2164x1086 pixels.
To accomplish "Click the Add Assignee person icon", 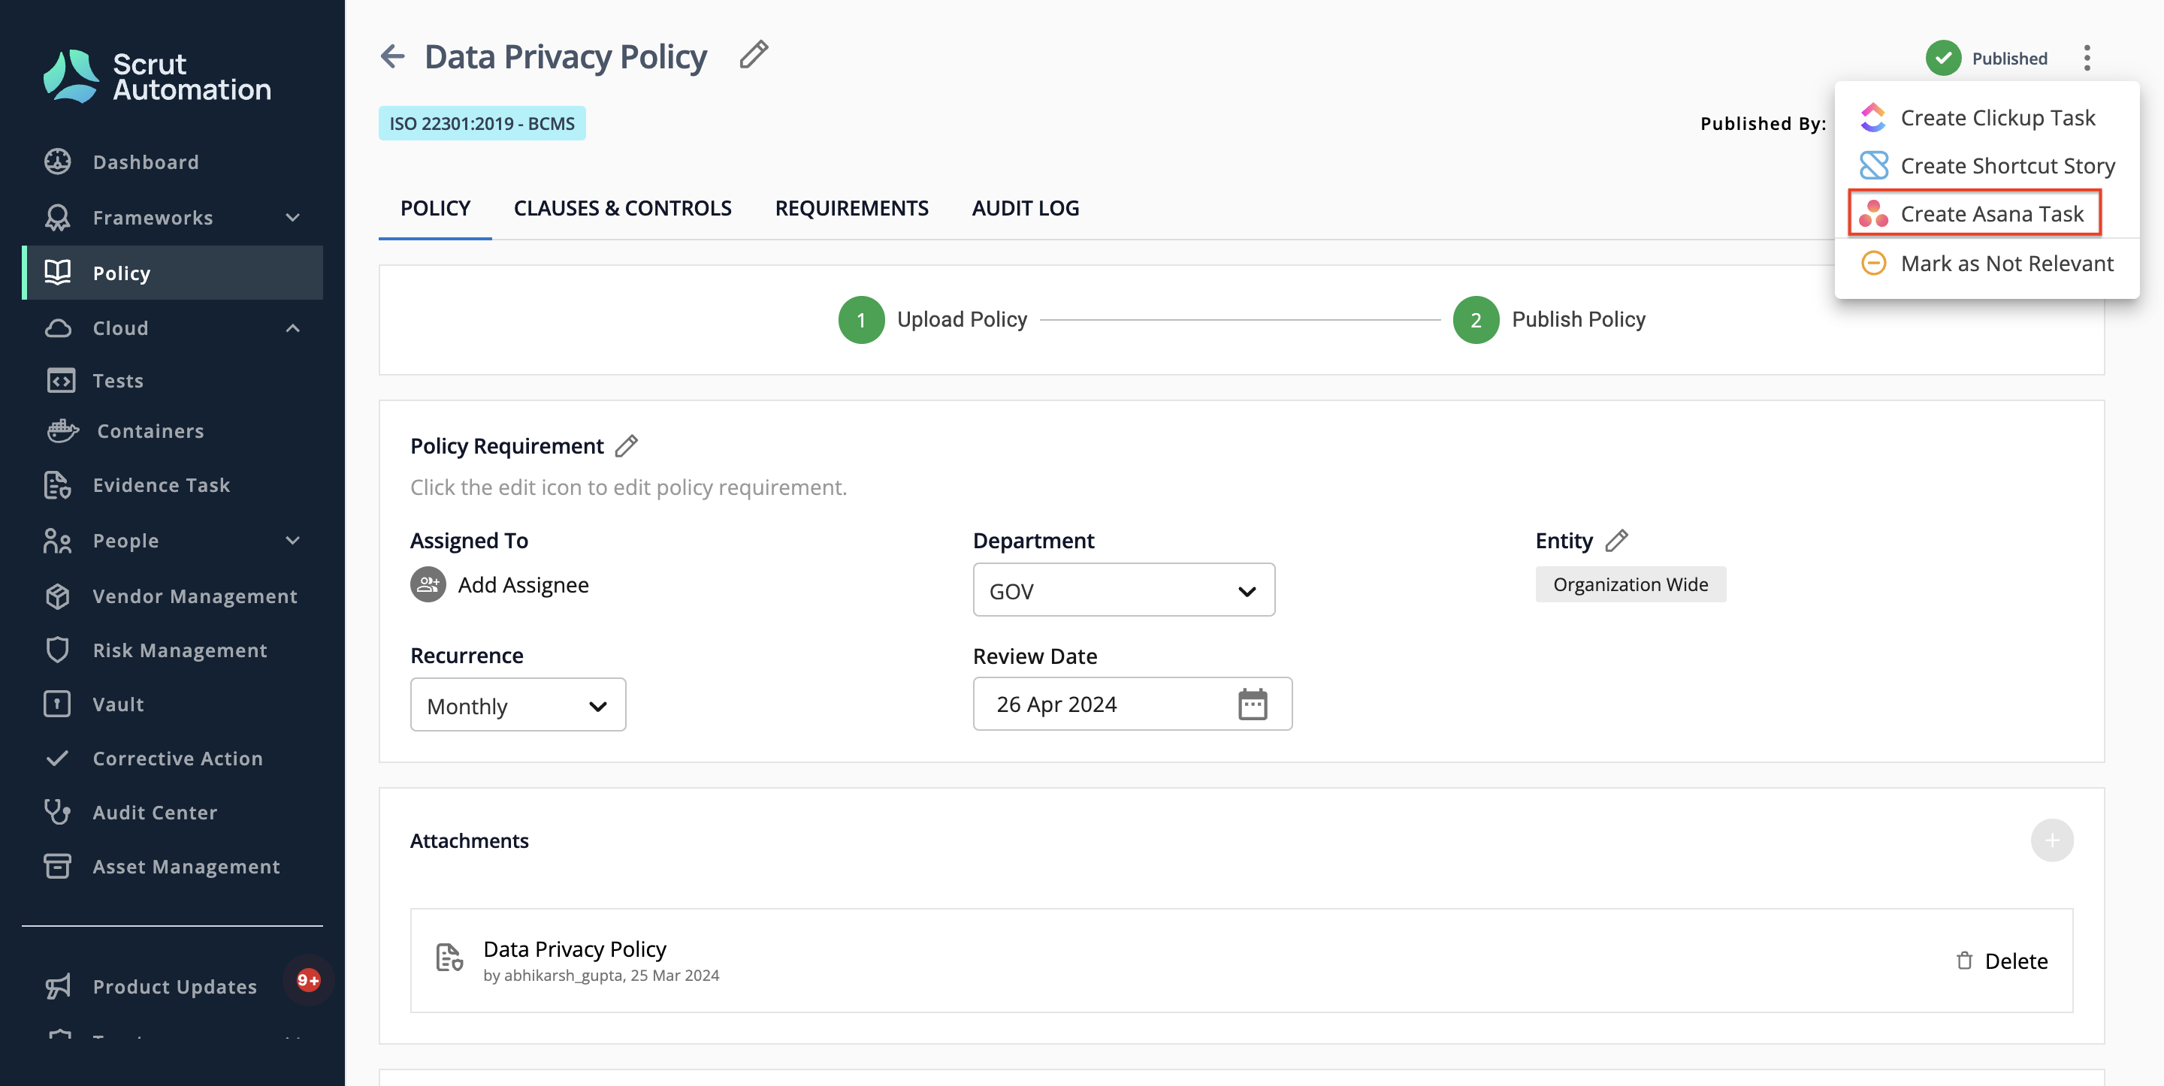I will pos(428,584).
